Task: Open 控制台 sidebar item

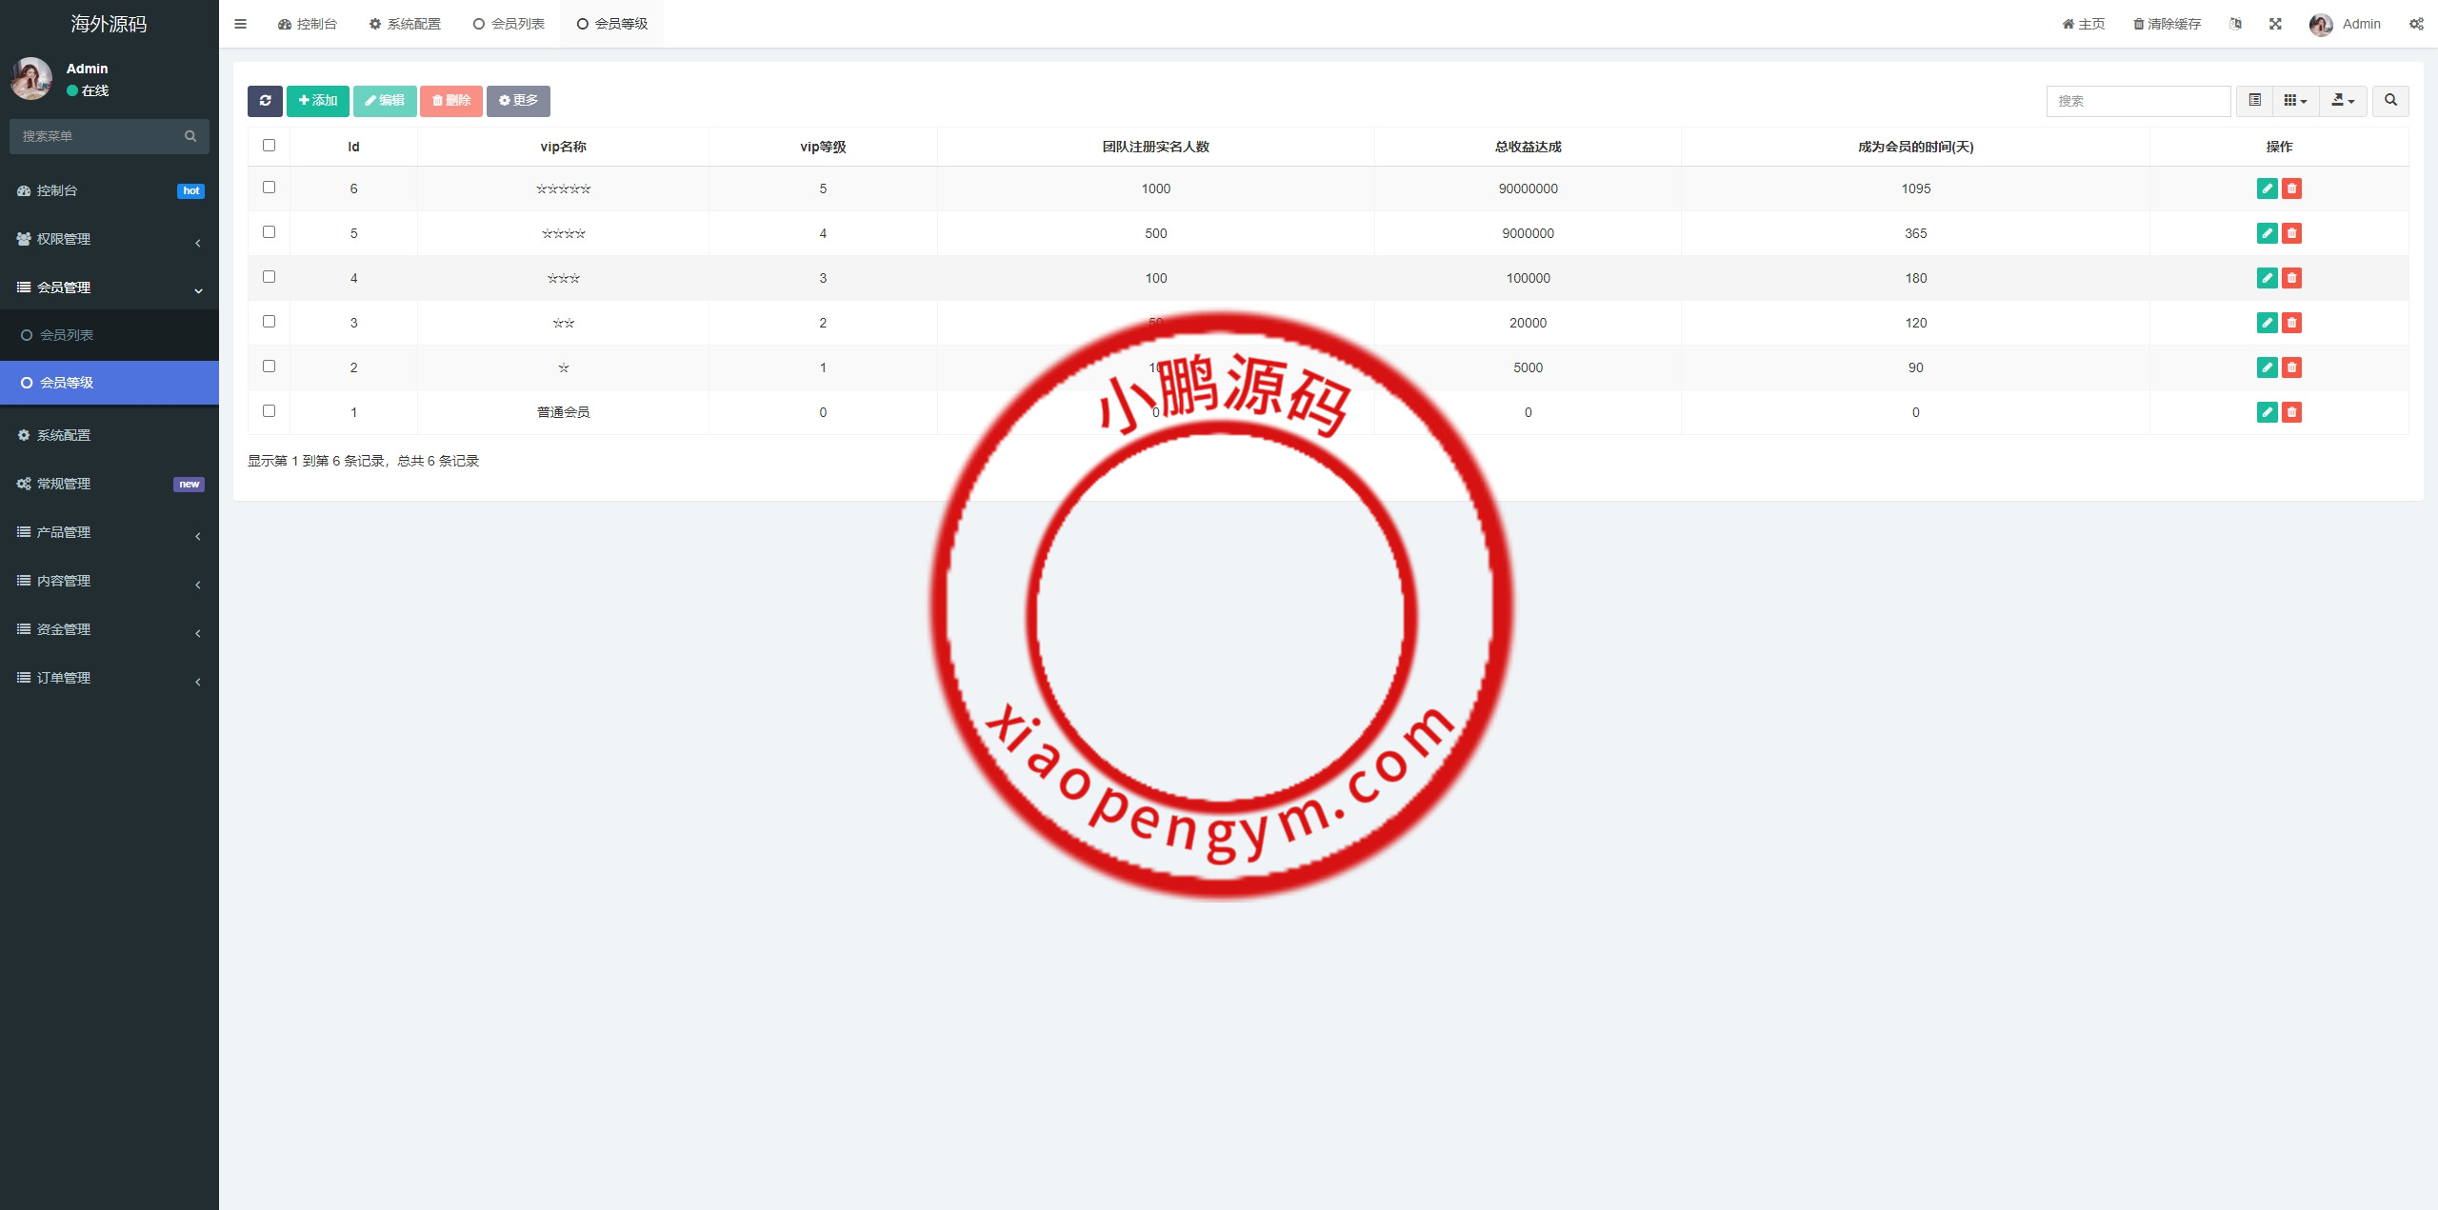Action: 110,190
